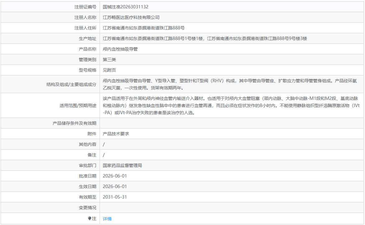The image size is (365, 225).
Task: Click the 备注 row label
Action: (92, 155)
